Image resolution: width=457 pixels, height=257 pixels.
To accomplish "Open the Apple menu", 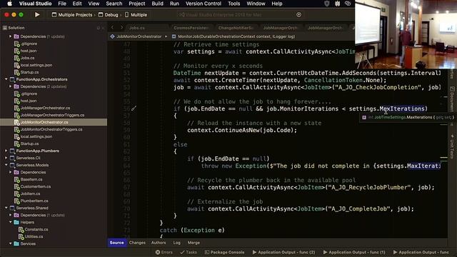I will pyautogui.click(x=9, y=4).
